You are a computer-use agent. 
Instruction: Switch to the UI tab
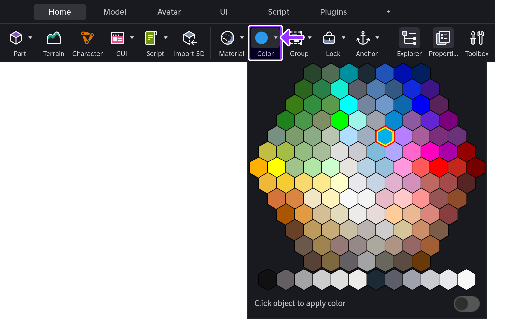pos(224,12)
